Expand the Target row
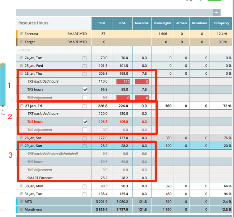The height and width of the screenshot is (217, 234). click(22, 42)
